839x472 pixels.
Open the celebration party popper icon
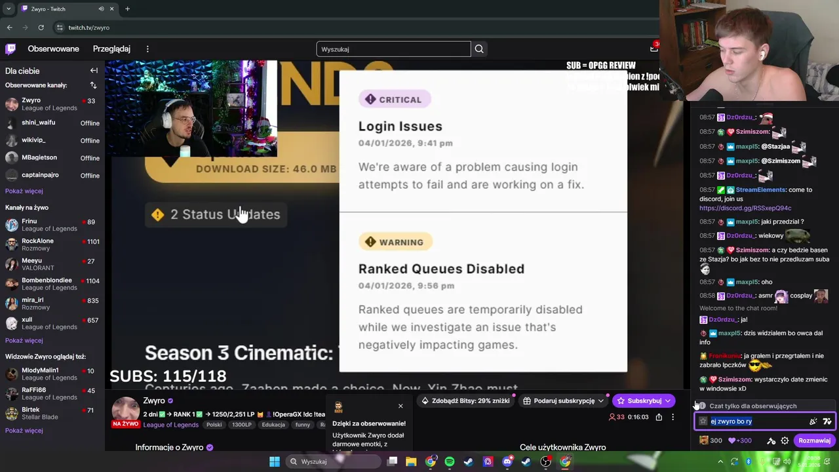tap(813, 422)
